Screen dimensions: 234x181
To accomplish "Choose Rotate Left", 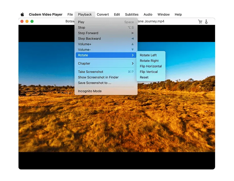I will [x=148, y=55].
